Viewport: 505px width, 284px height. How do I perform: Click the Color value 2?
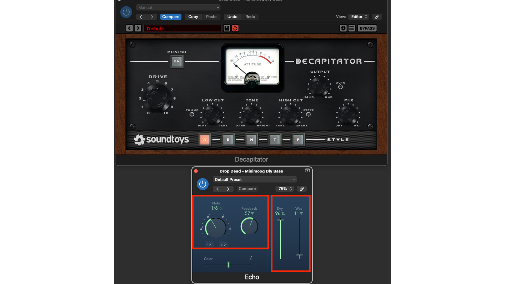251,258
